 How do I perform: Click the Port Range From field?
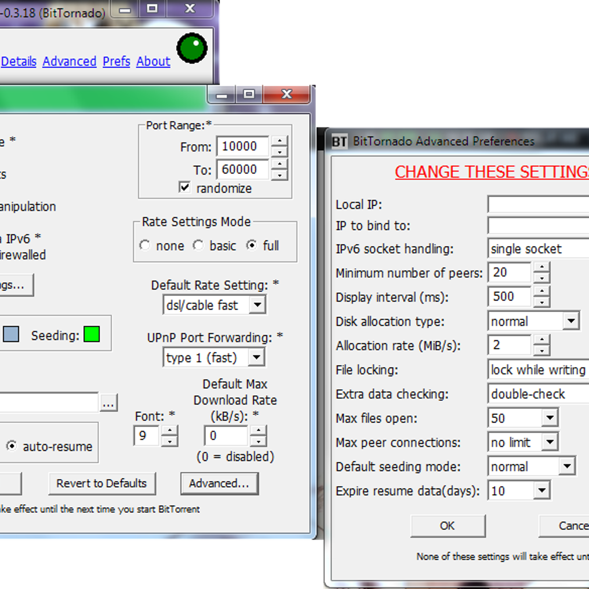pyautogui.click(x=243, y=147)
